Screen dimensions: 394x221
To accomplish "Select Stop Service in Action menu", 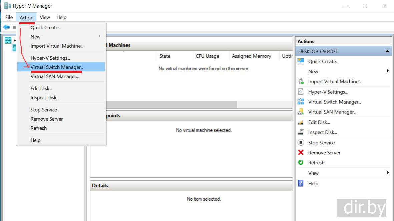I will click(x=61, y=109).
